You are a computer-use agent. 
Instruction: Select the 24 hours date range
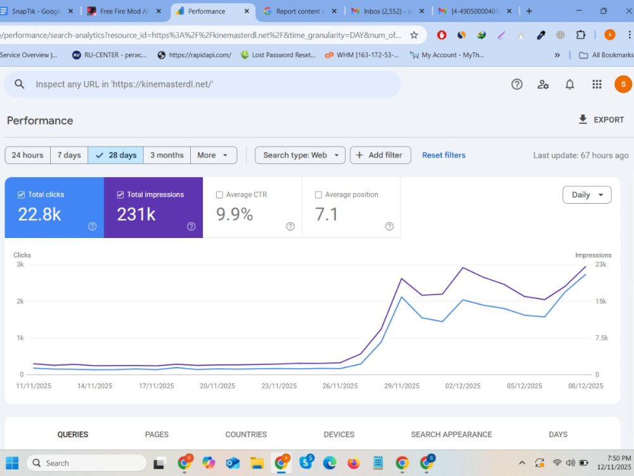click(x=27, y=155)
